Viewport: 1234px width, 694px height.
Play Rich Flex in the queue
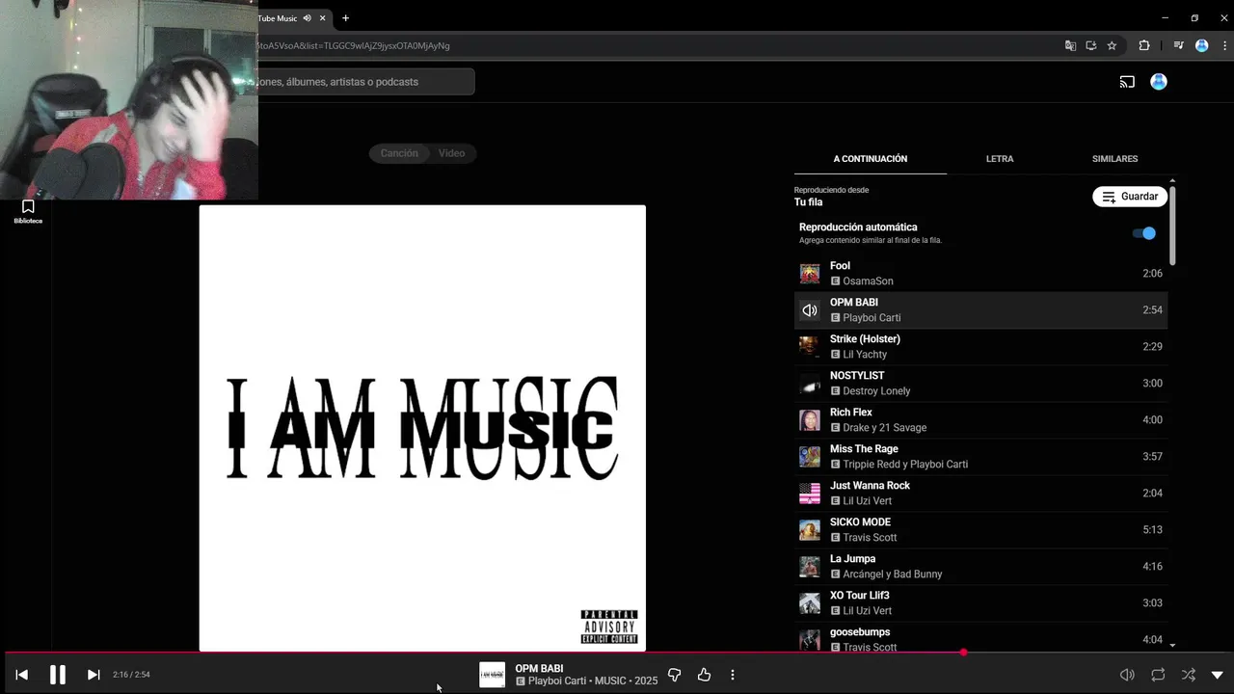(980, 420)
